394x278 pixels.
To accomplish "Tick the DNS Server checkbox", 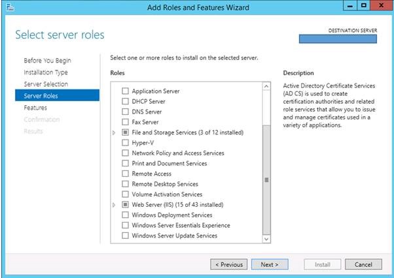I will click(x=125, y=112).
